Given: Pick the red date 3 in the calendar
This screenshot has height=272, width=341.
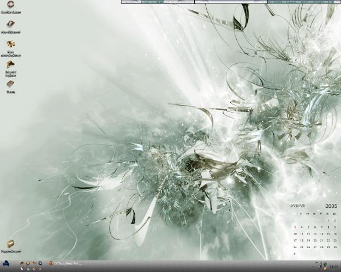Looking at the screenshot, I should point(295,227).
